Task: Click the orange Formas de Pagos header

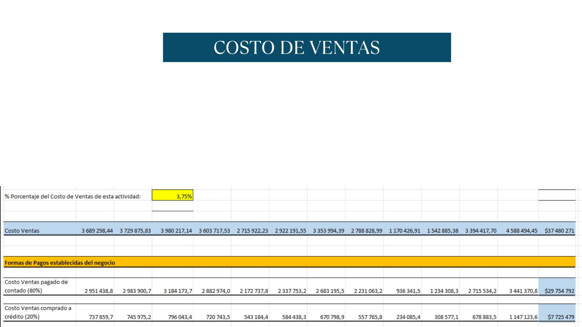Action: click(60, 263)
